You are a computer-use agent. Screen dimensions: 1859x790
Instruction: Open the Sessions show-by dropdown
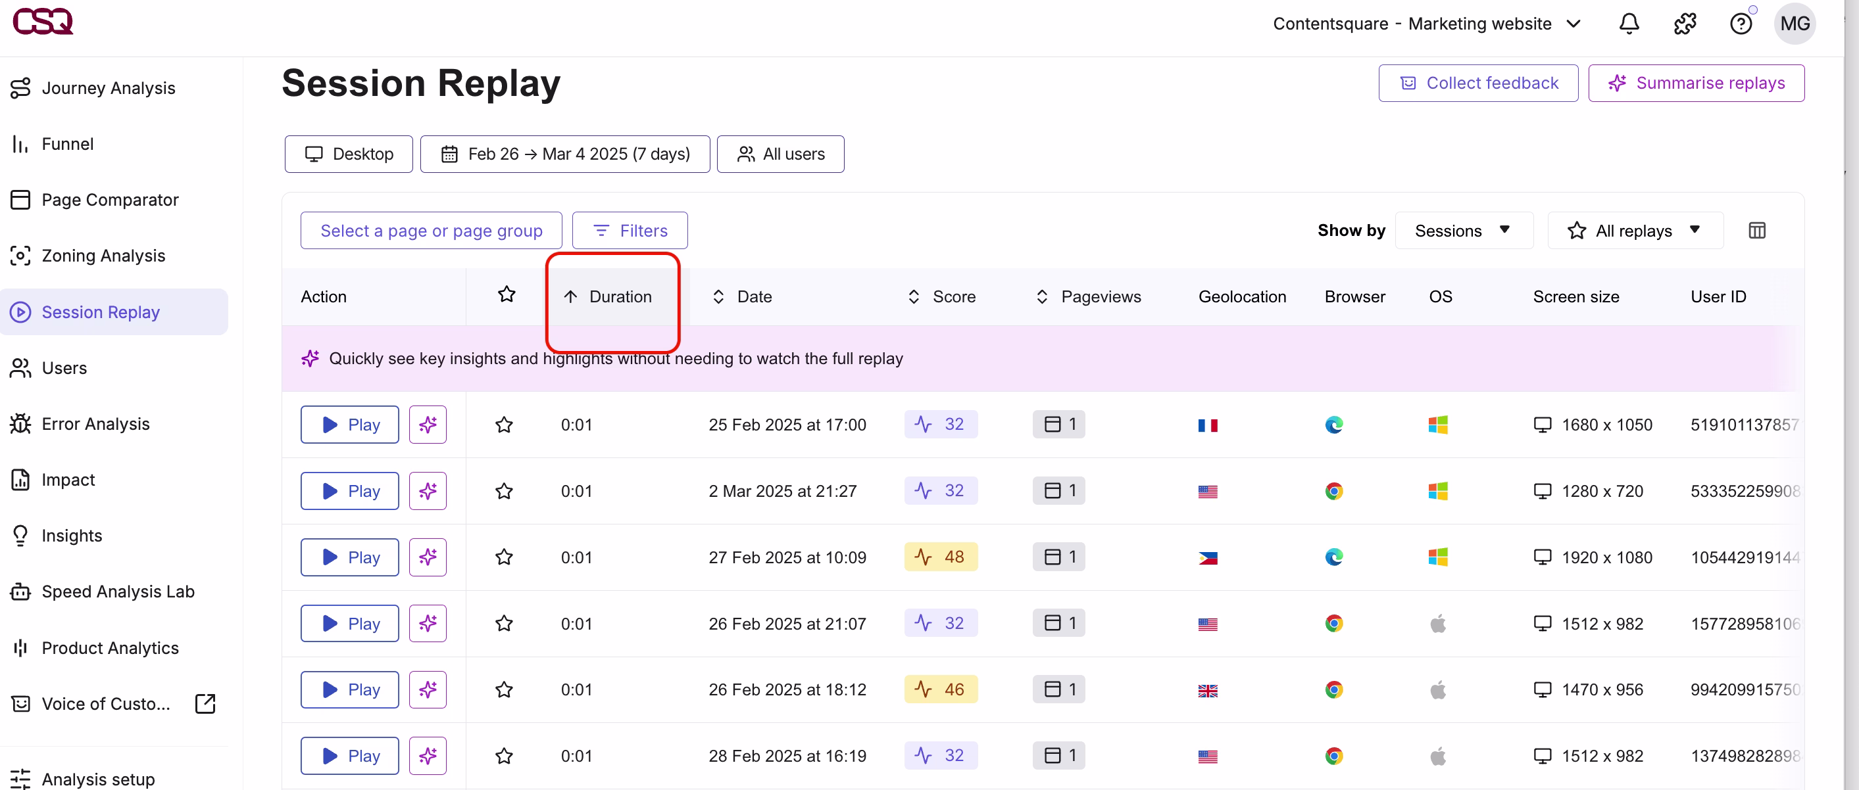point(1464,231)
